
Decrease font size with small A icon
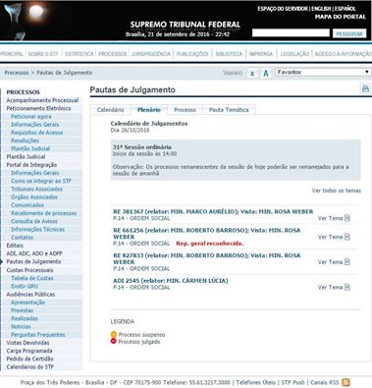(x=252, y=74)
